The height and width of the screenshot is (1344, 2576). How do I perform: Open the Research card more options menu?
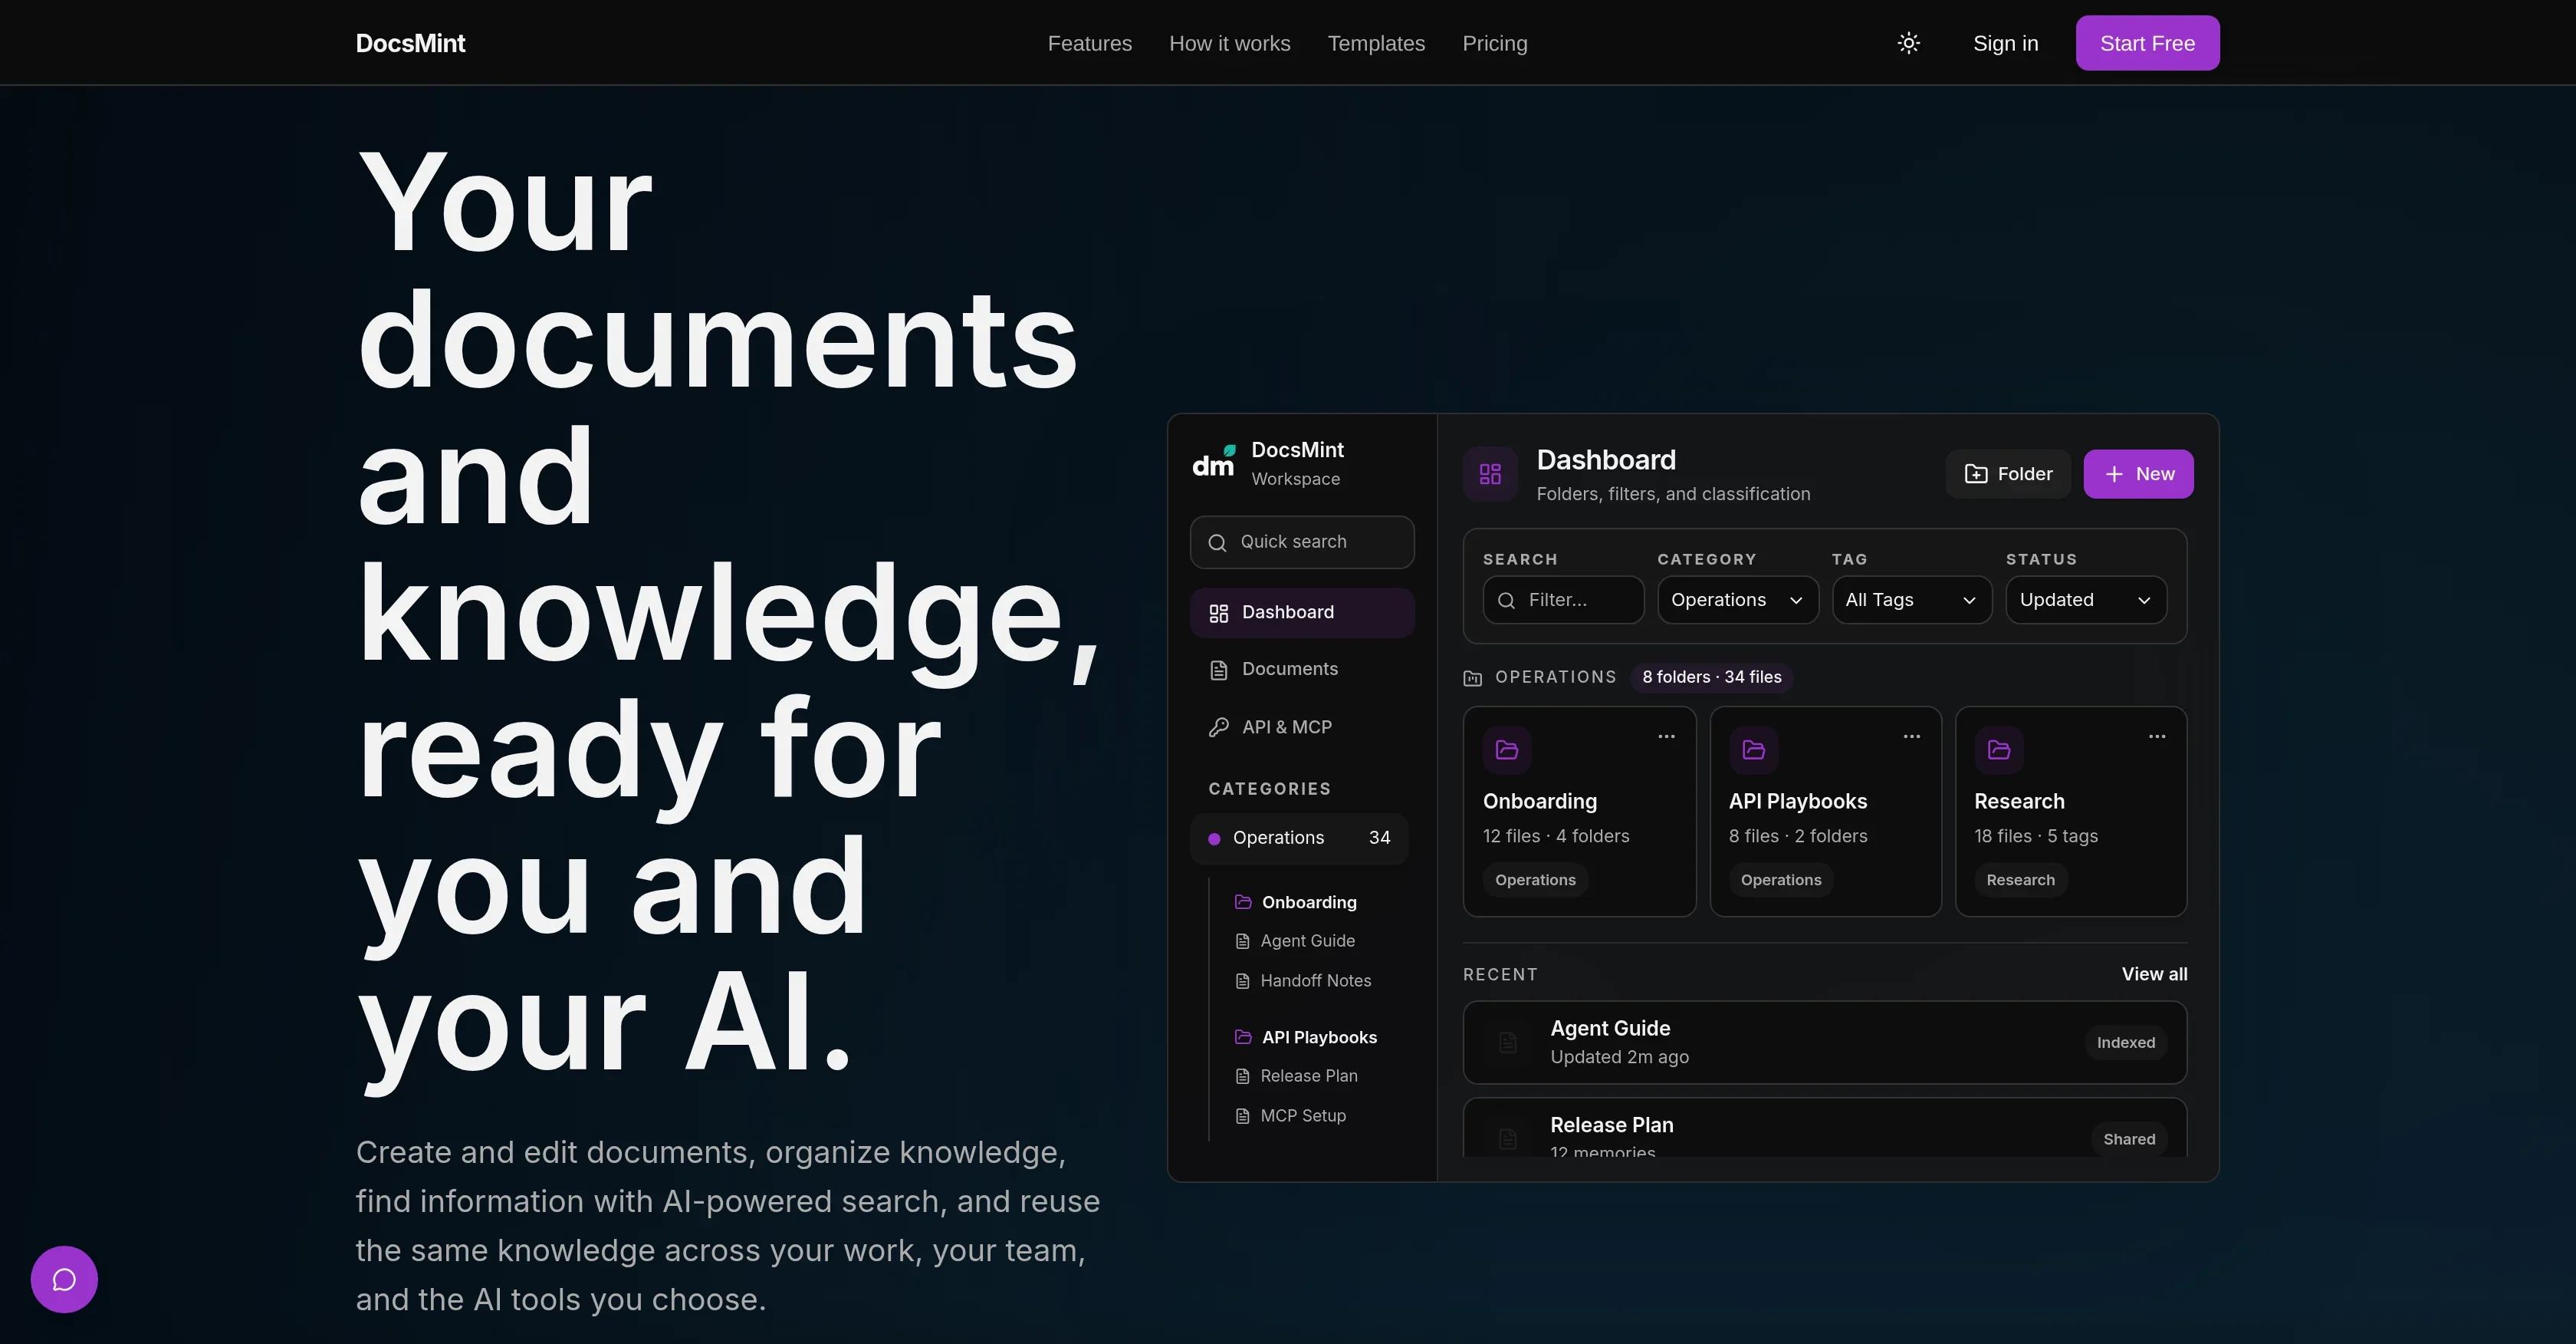click(x=2157, y=736)
